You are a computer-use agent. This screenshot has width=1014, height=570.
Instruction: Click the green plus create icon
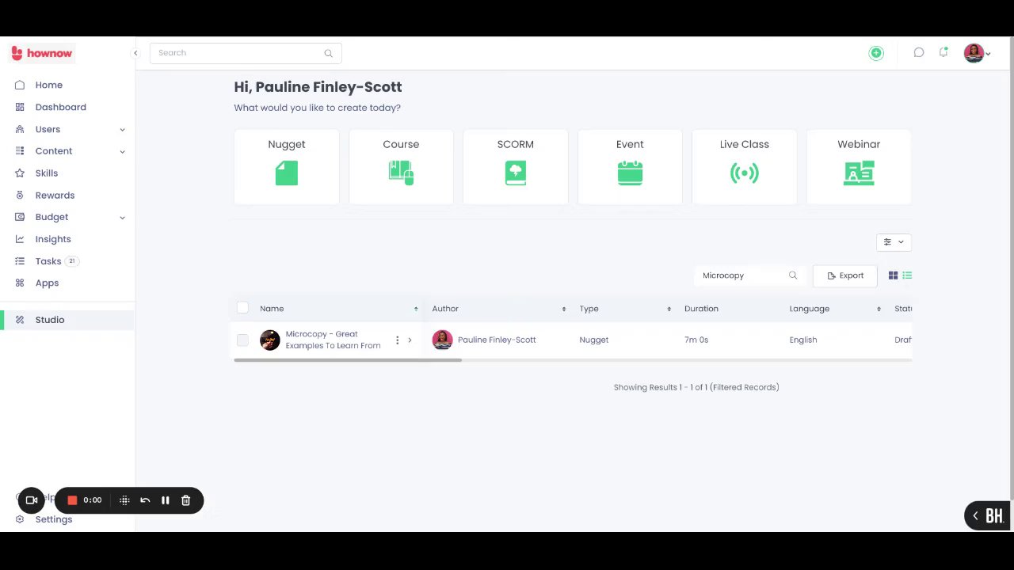pyautogui.click(x=876, y=53)
